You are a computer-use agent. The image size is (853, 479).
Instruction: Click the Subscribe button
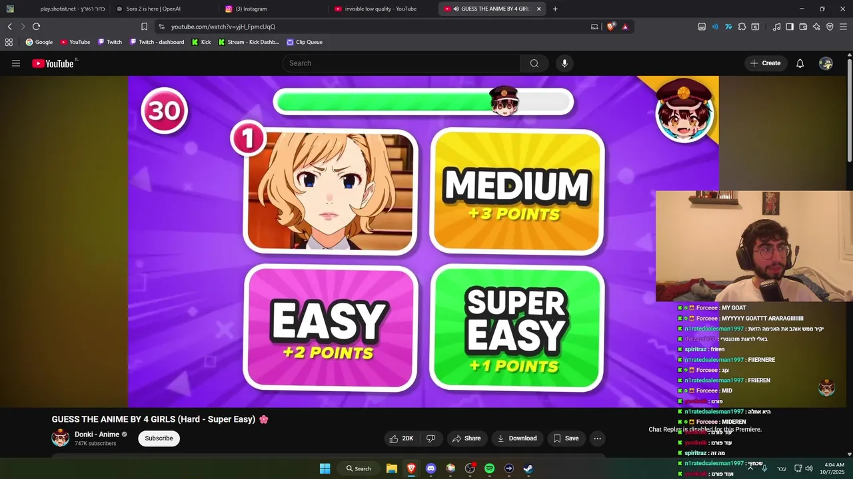coord(159,438)
